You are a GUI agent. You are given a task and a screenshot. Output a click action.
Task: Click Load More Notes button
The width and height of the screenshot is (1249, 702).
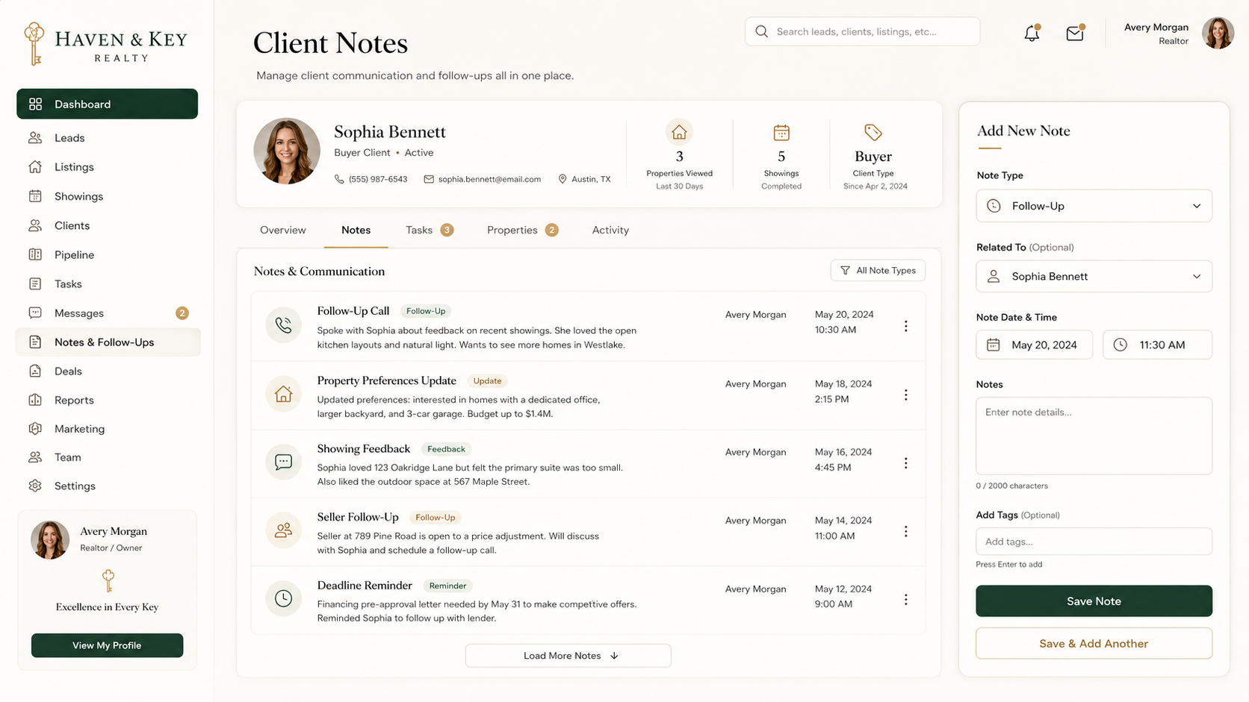(x=568, y=656)
